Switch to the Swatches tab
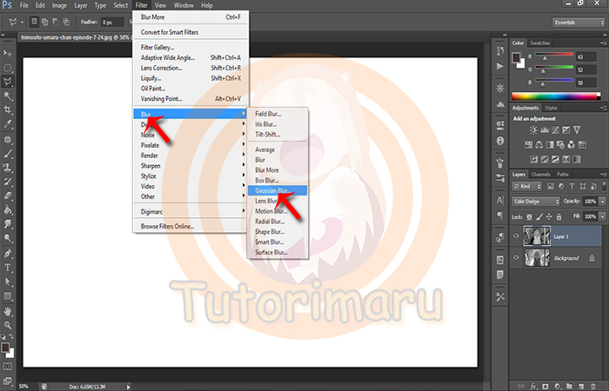This screenshot has width=609, height=391. [x=540, y=43]
